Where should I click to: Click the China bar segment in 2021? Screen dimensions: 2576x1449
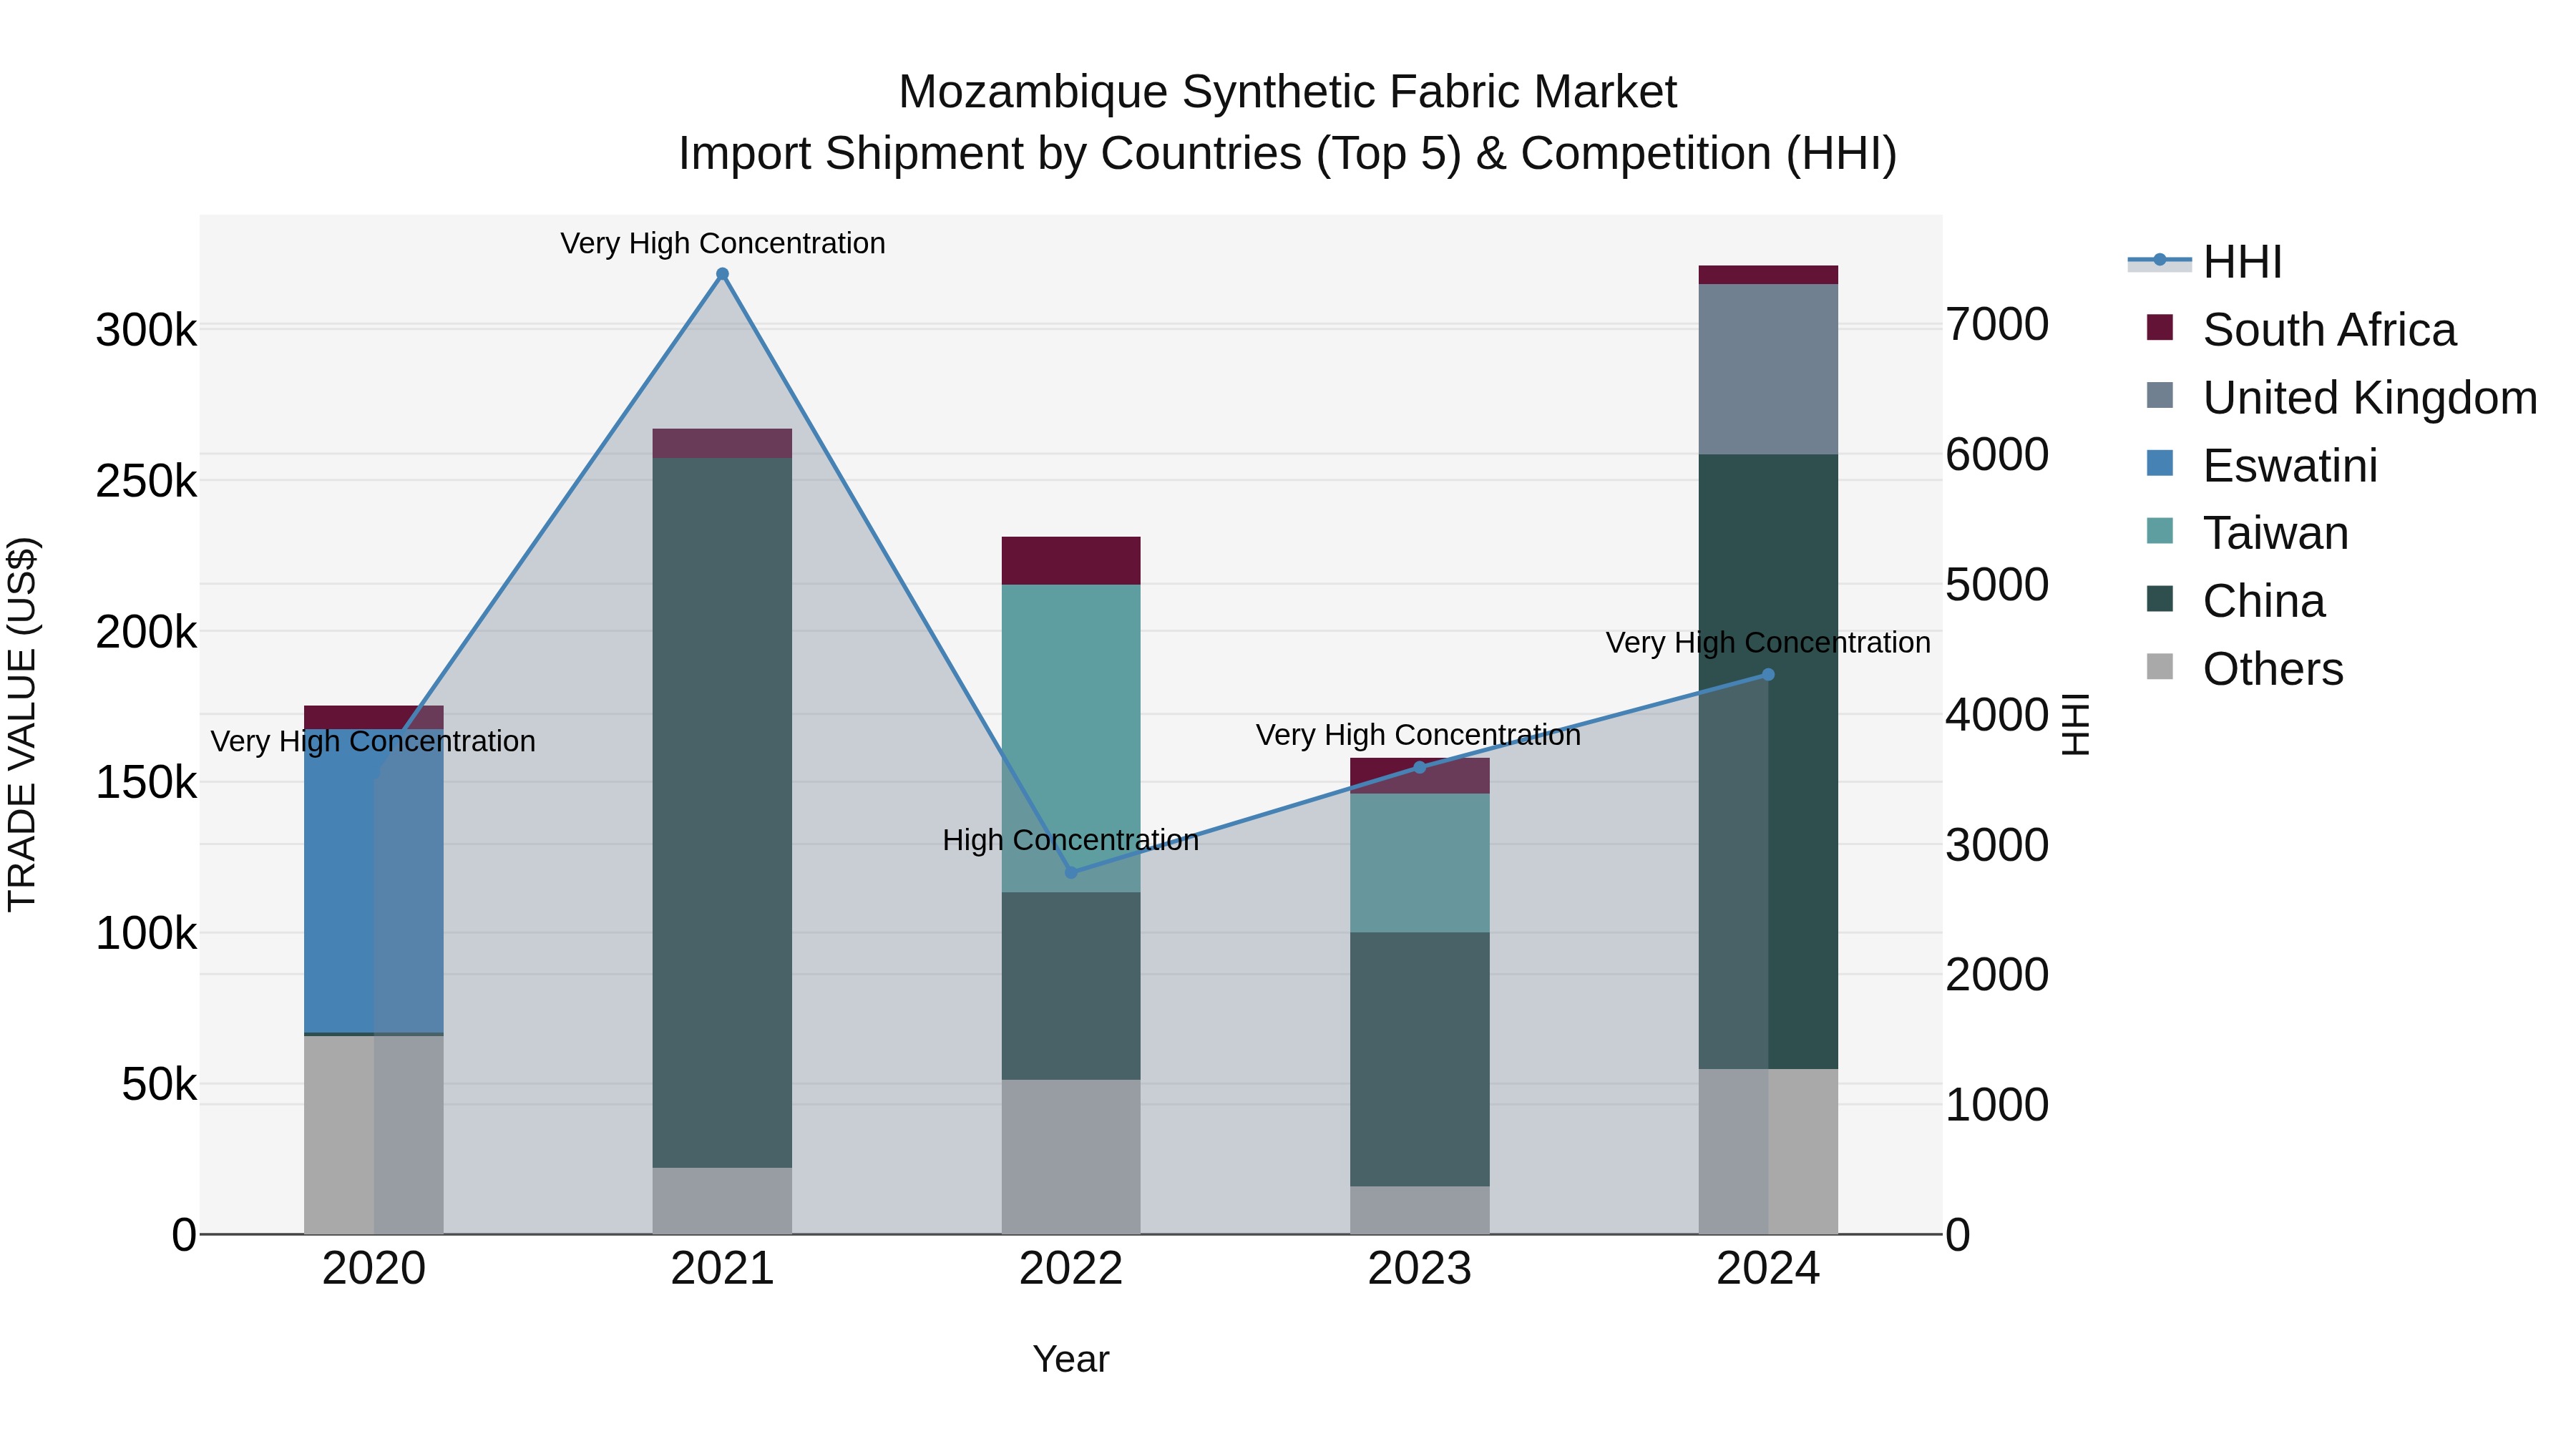pyautogui.click(x=722, y=812)
